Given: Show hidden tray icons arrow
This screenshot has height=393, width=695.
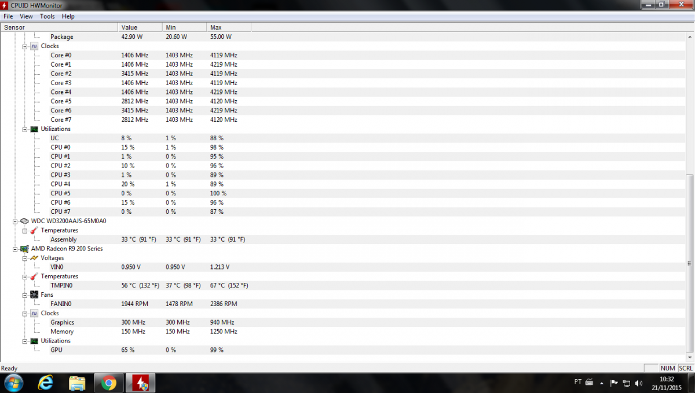Looking at the screenshot, I should point(602,383).
